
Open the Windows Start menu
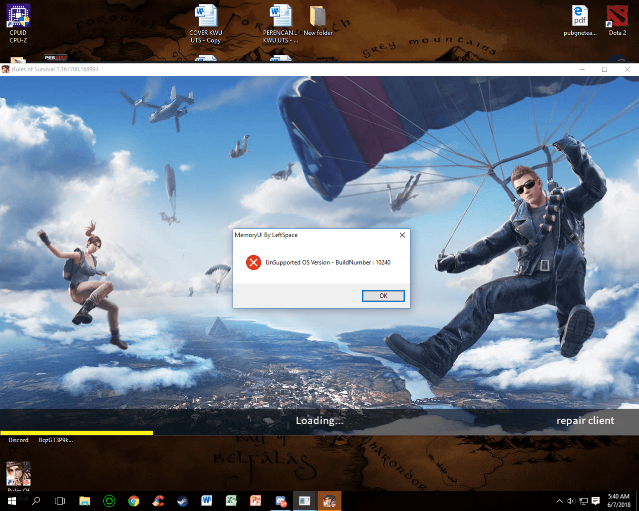(12, 501)
